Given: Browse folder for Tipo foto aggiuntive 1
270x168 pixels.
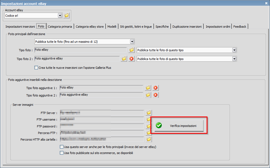Looking at the screenshot, I should 148,88.
